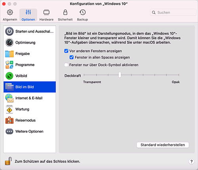Uncheck Vor anderen Fenstern anzeigen

pos(66,51)
